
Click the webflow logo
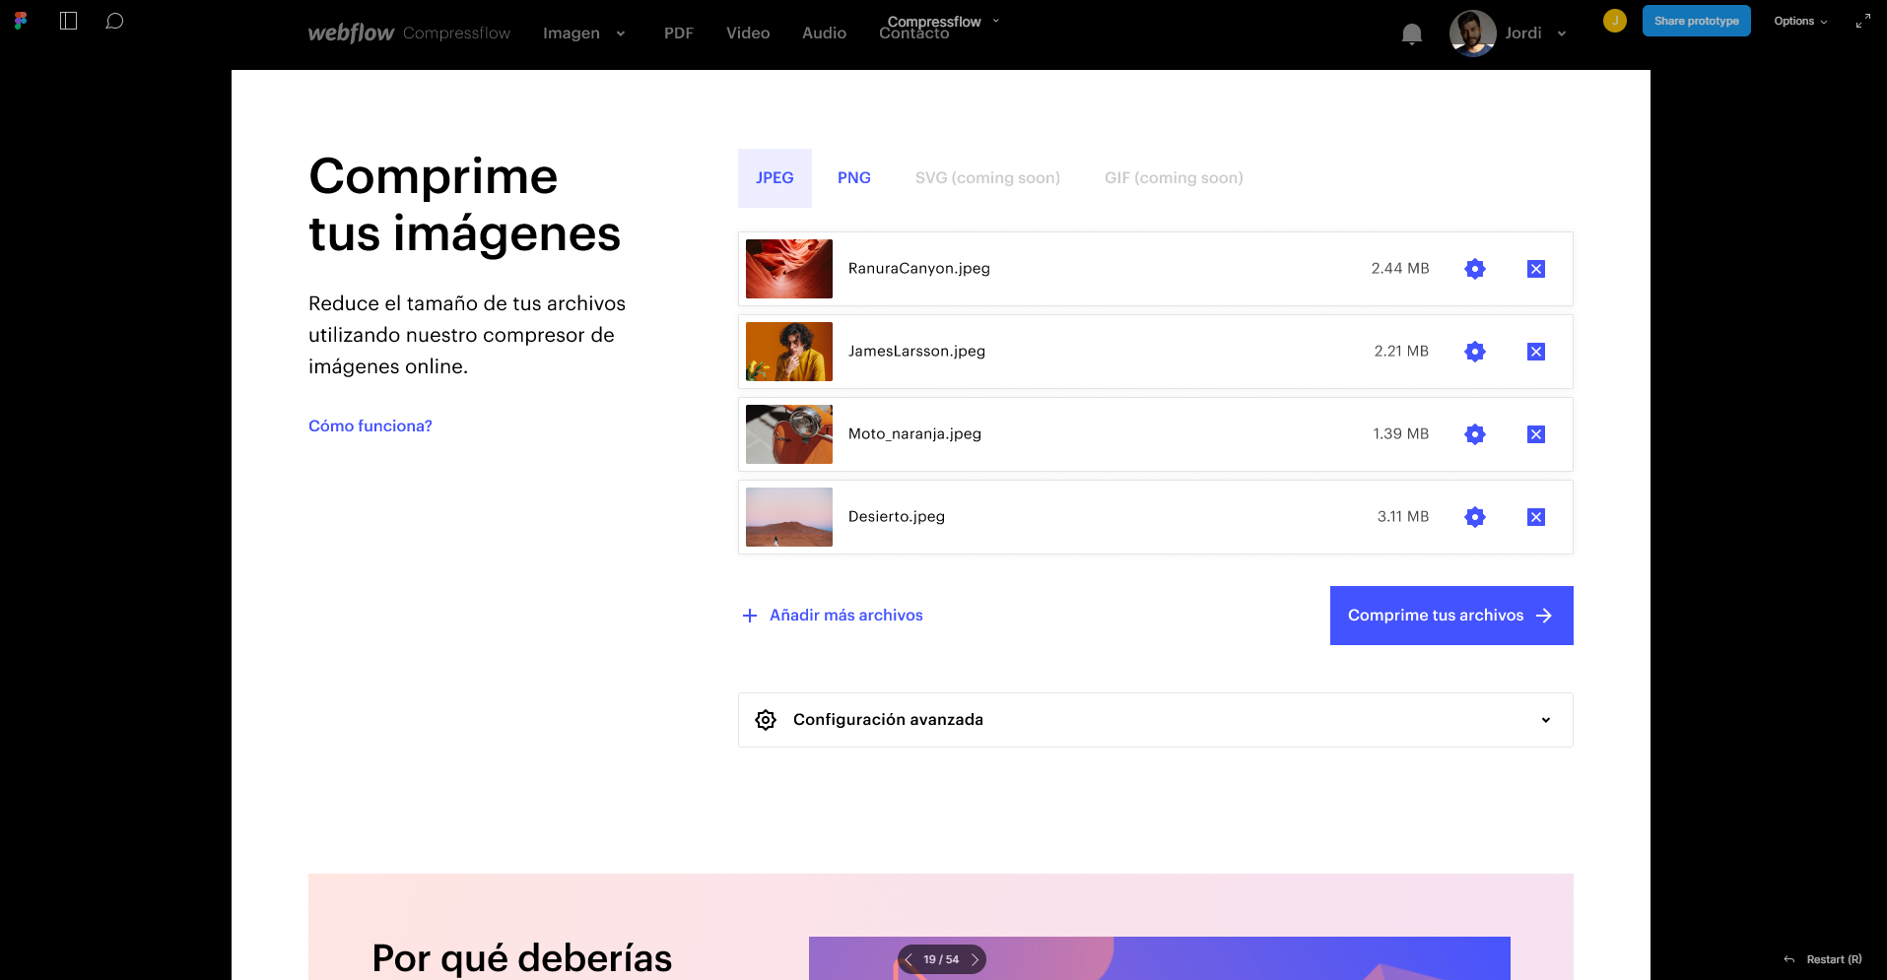[351, 33]
